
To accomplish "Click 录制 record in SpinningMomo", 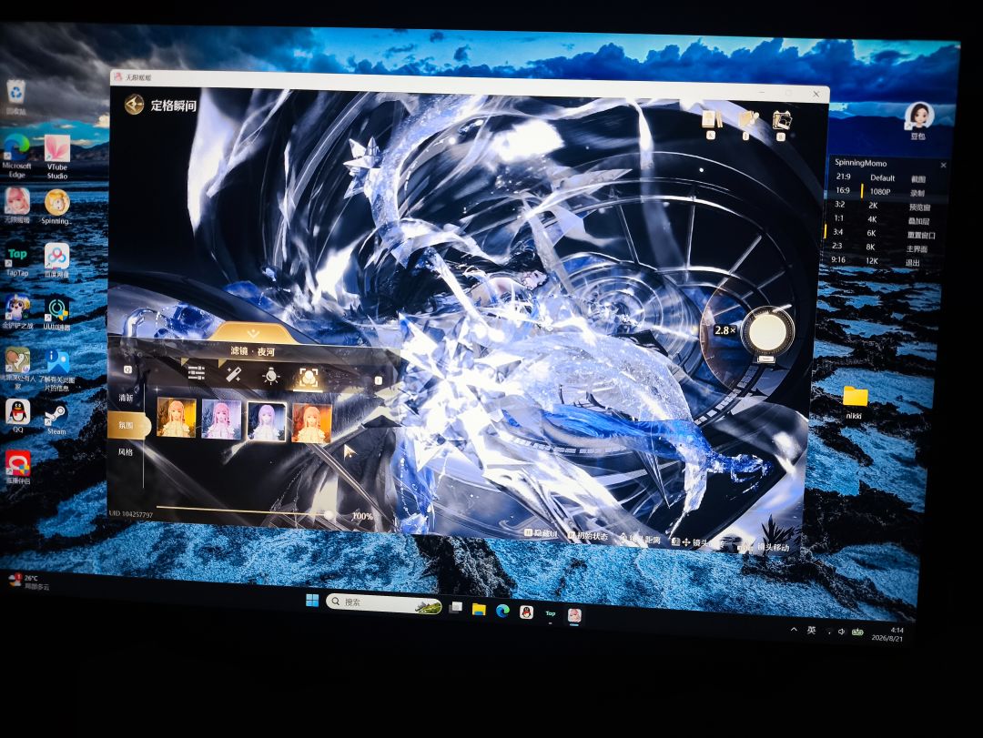I will [x=917, y=193].
